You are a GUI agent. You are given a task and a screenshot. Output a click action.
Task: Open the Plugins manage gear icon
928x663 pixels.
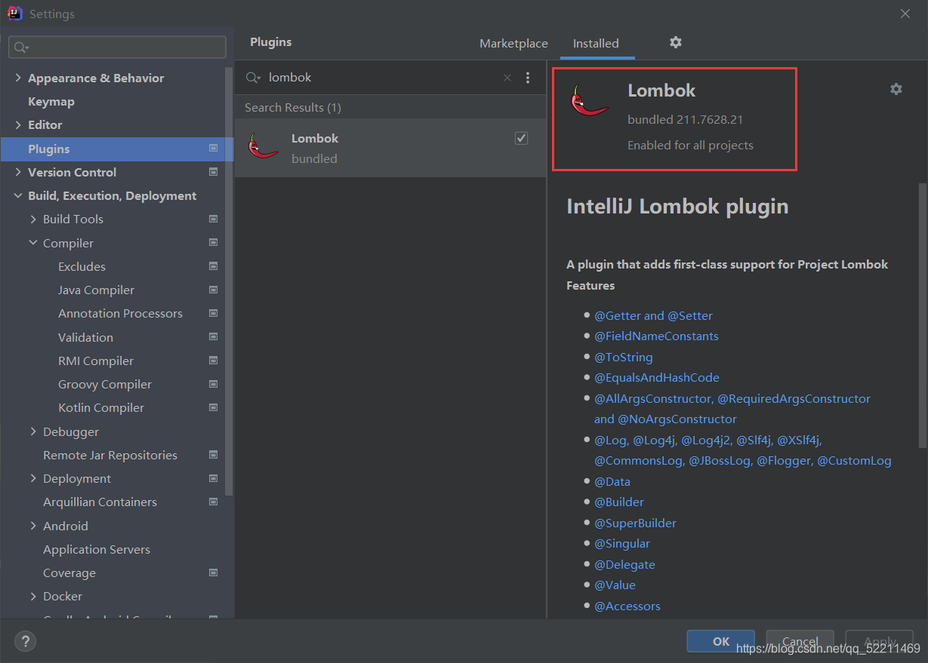pyautogui.click(x=676, y=42)
